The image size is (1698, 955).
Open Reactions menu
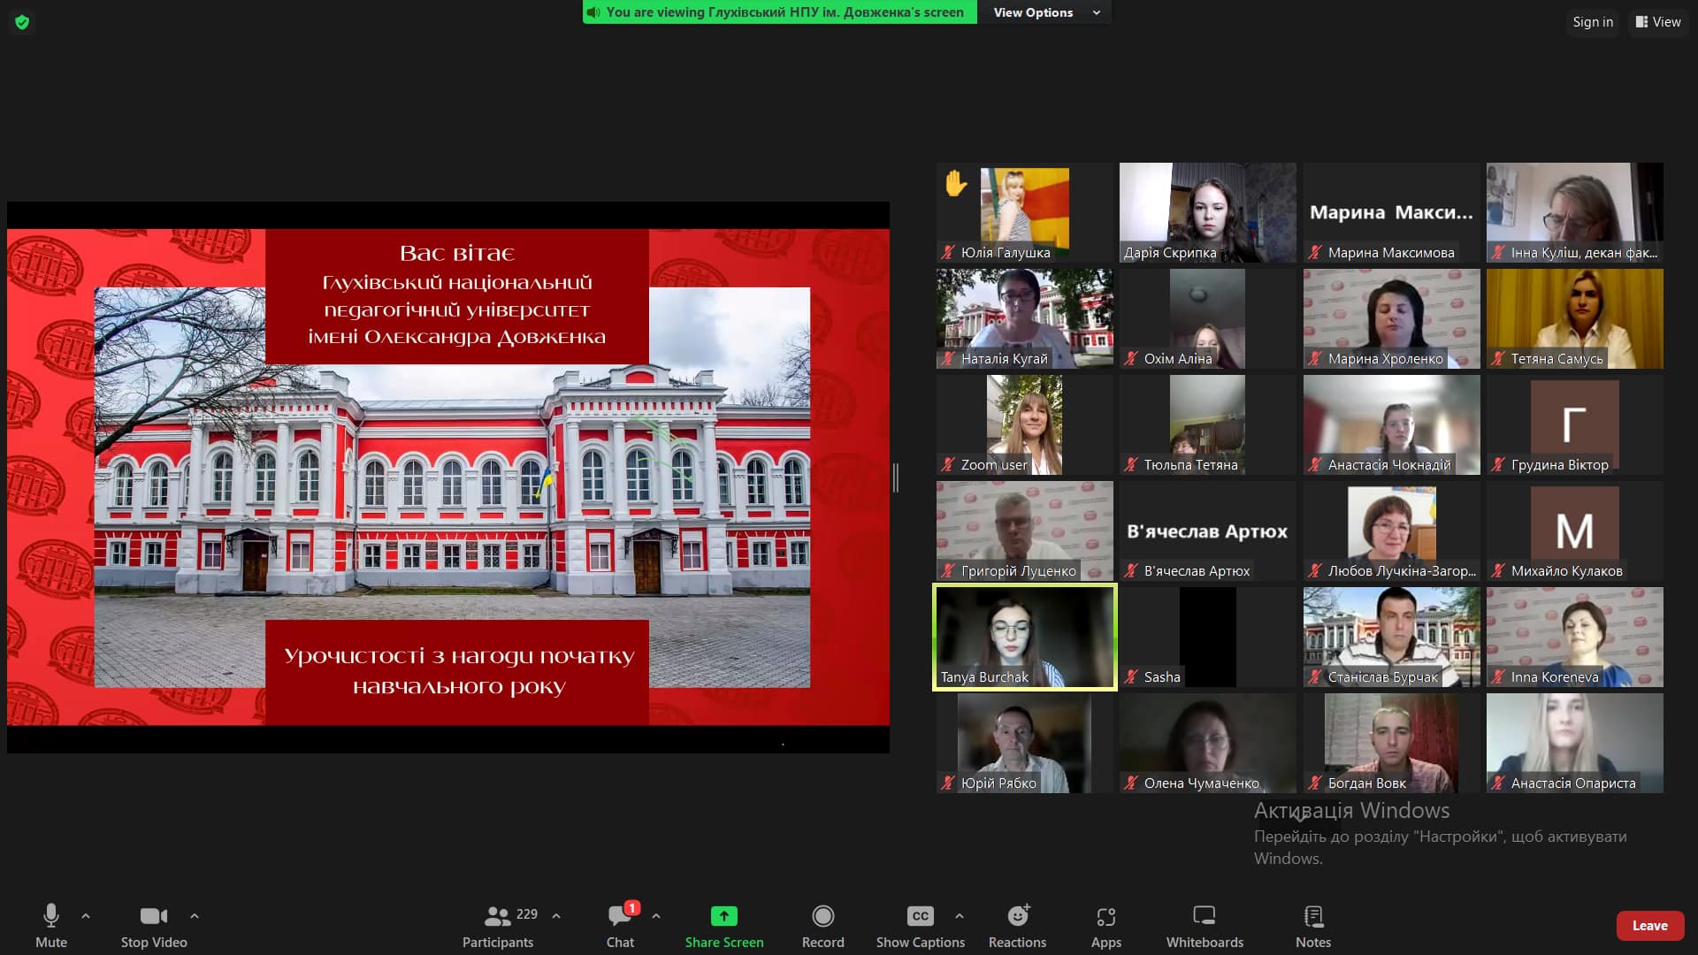click(x=1018, y=925)
